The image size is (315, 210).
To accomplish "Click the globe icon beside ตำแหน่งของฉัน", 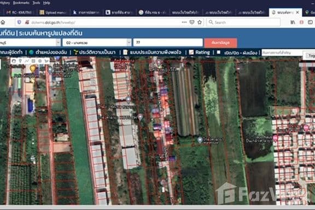I will coord(31,52).
